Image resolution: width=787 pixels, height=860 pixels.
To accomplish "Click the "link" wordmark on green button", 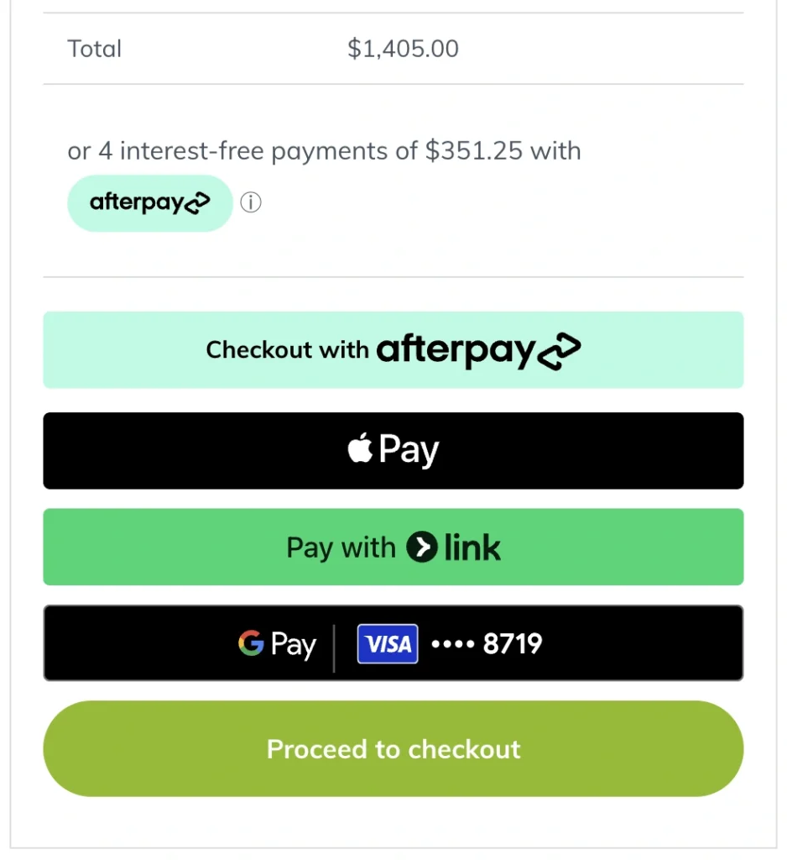I will [472, 548].
